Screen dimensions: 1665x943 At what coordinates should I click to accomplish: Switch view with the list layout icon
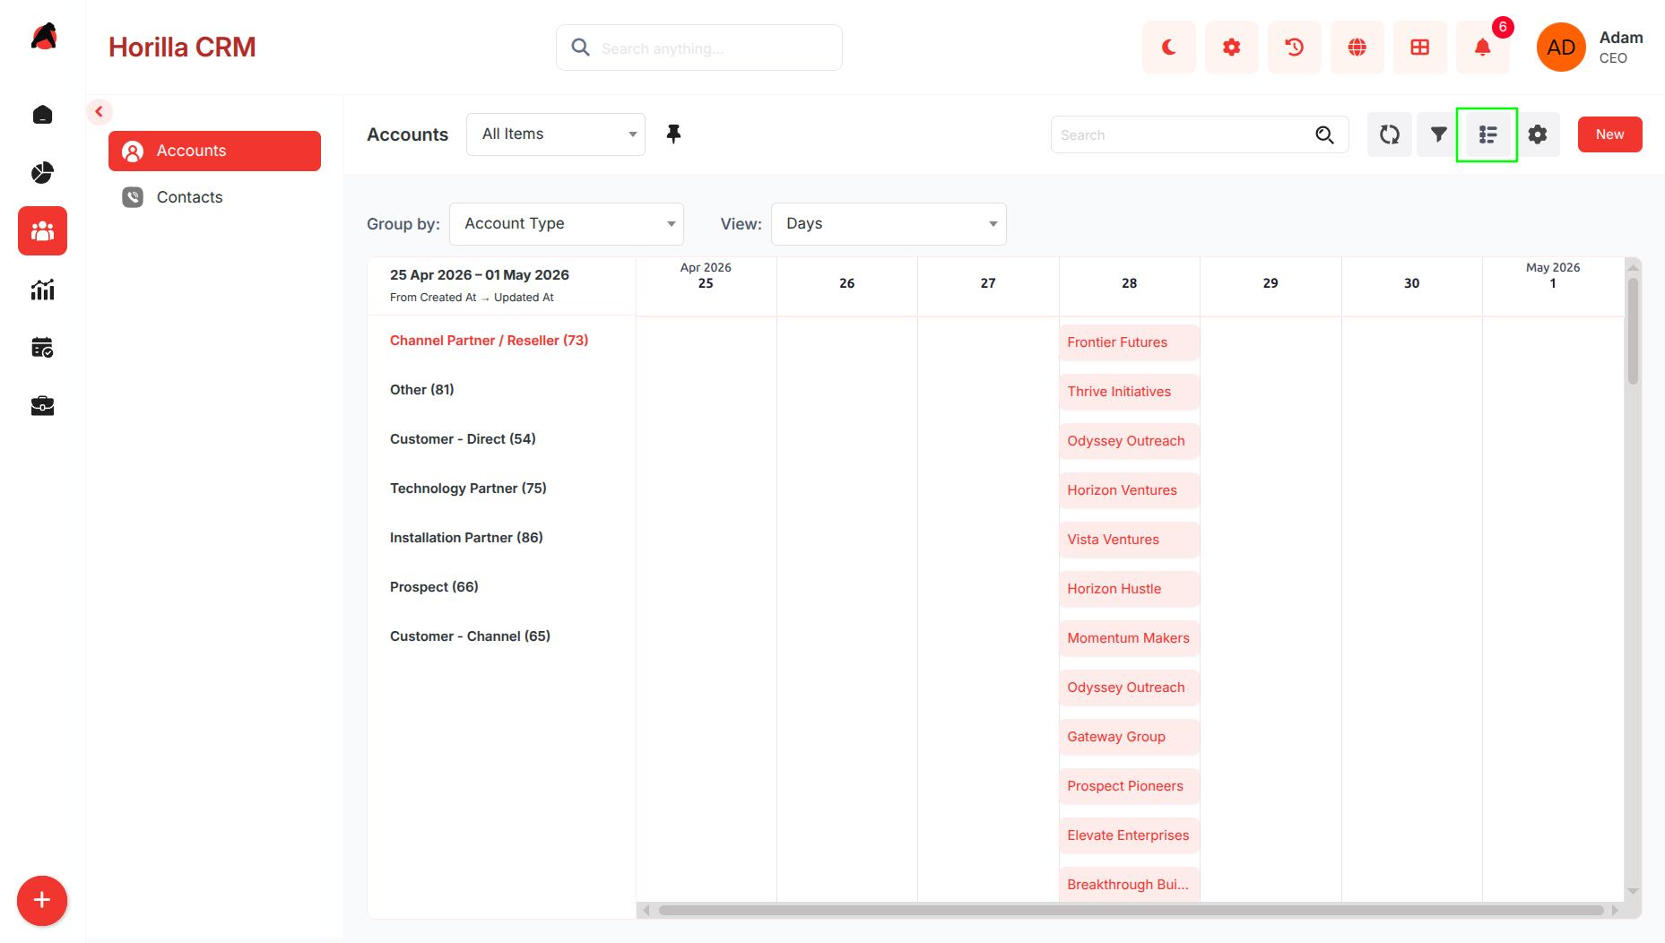click(1487, 134)
